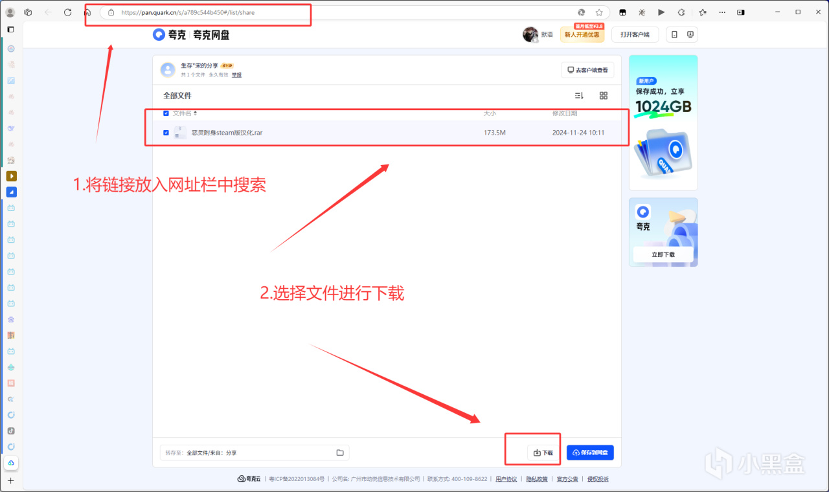Click the 全部文件 heading
This screenshot has width=829, height=492.
tap(177, 96)
